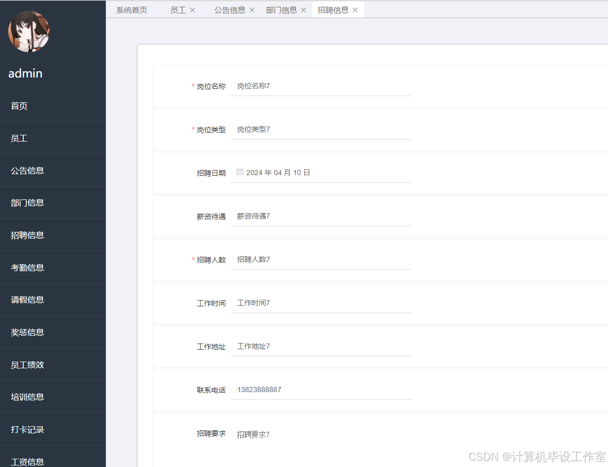The width and height of the screenshot is (608, 467).
Task: Click the 招聘要求 field label
Action: coord(211,433)
